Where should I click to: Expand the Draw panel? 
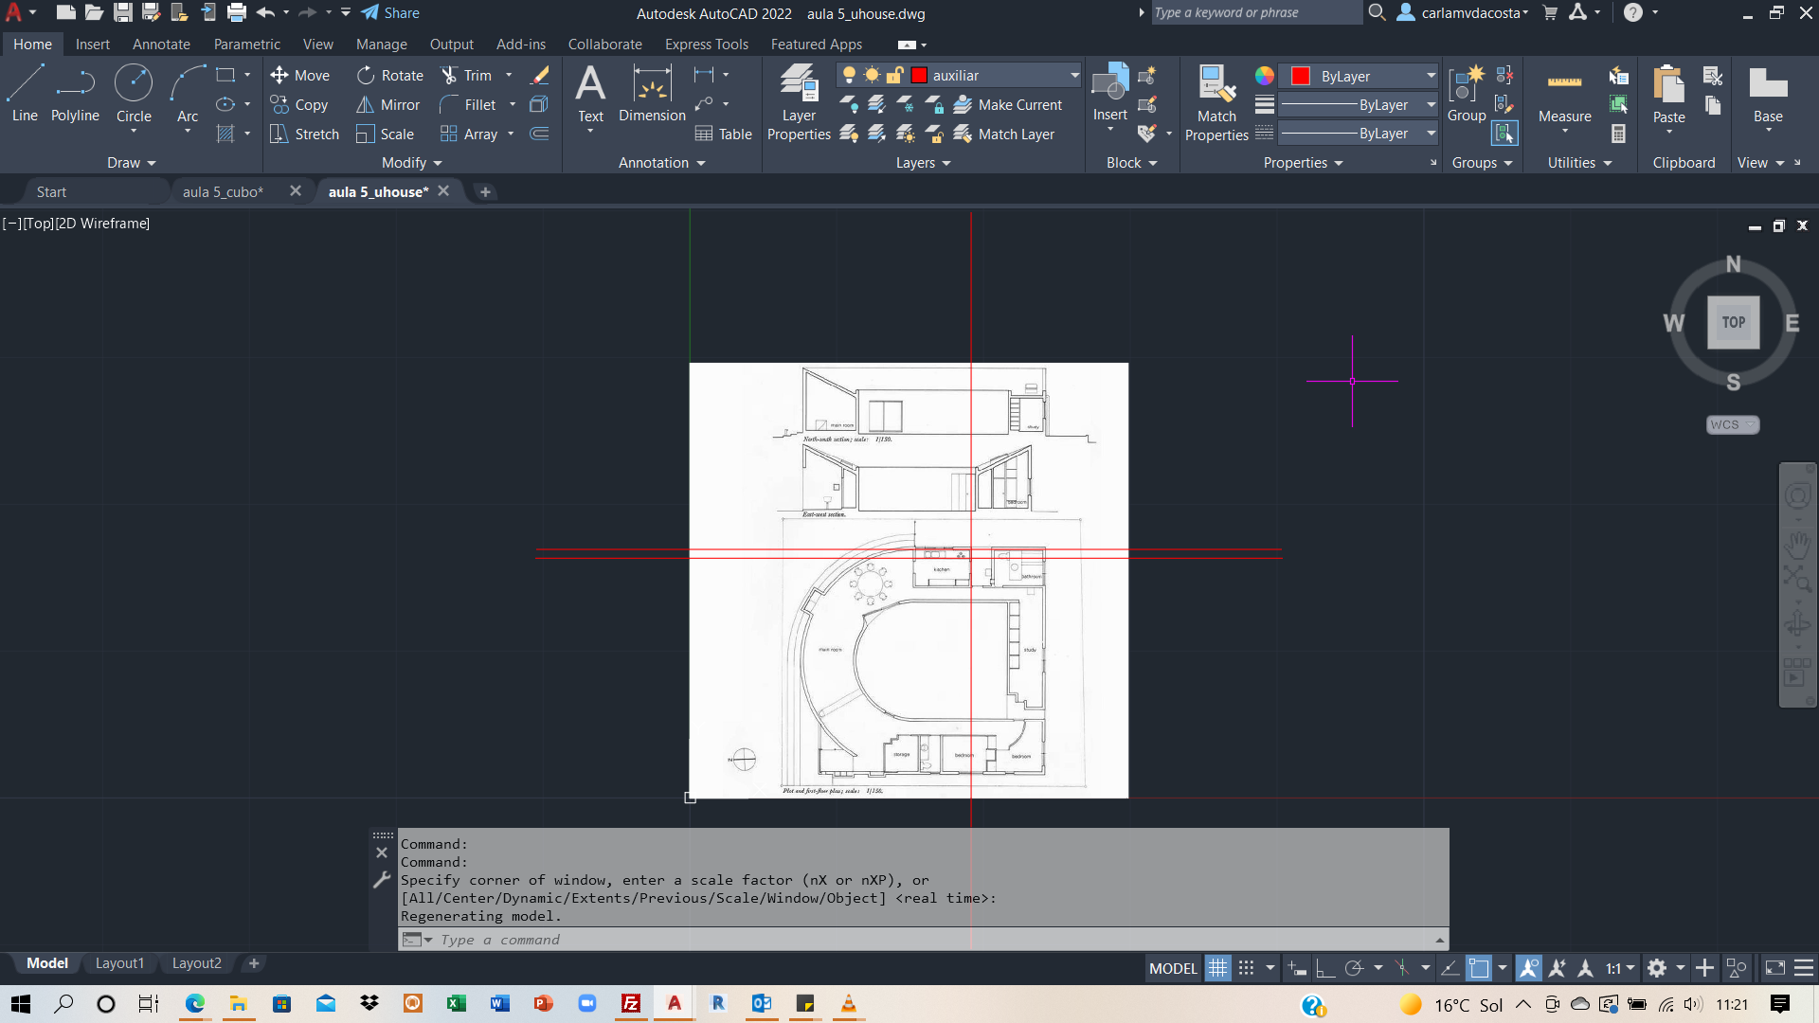pyautogui.click(x=131, y=163)
